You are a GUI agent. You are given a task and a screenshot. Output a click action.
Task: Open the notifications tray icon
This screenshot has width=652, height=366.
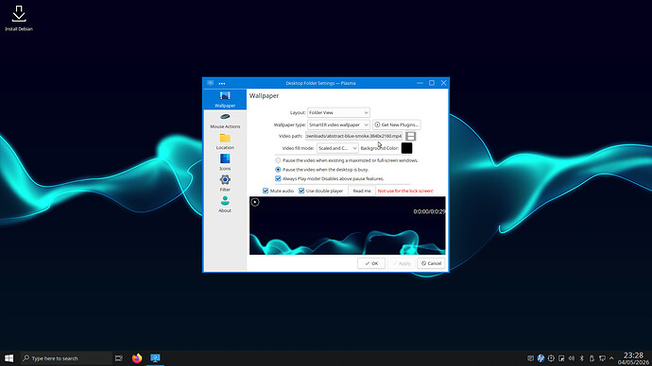pyautogui.click(x=531, y=358)
